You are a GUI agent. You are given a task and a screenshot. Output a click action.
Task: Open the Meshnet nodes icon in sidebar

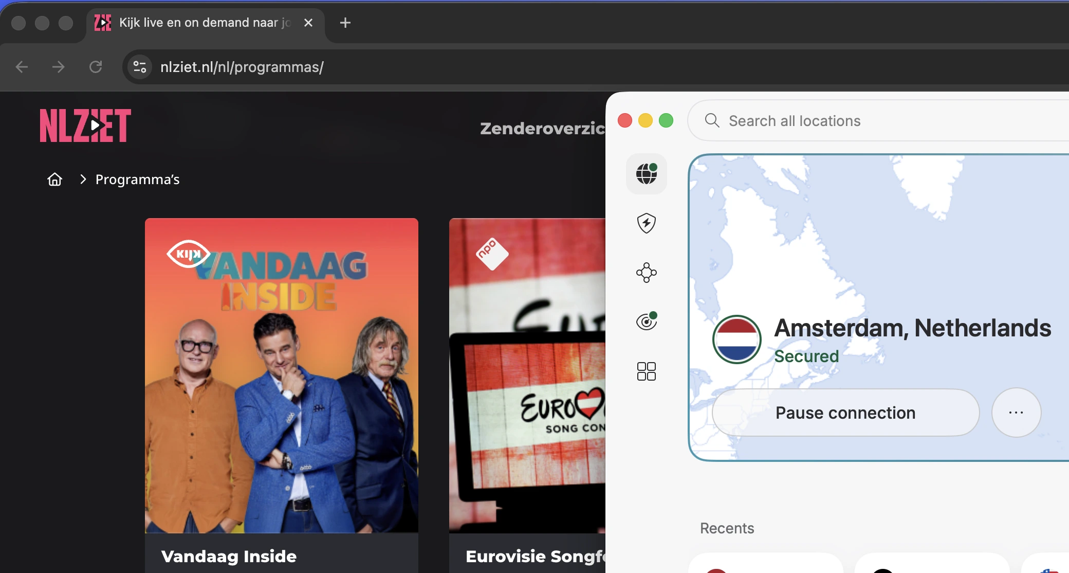(x=647, y=273)
